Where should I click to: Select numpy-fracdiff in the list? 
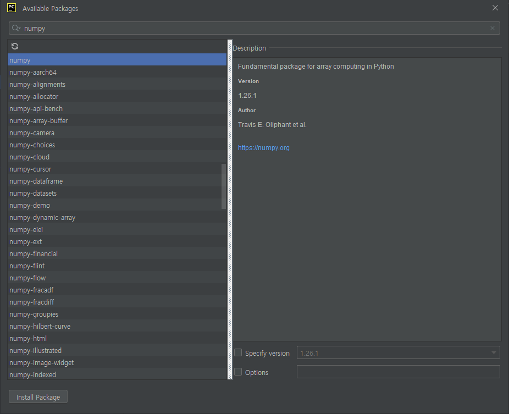(x=117, y=302)
